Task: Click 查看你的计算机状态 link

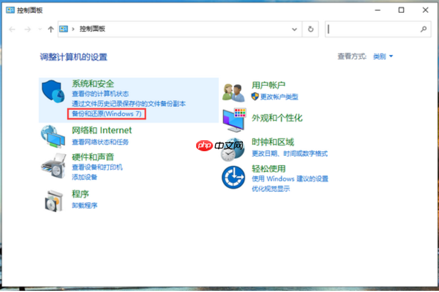Action: (100, 93)
